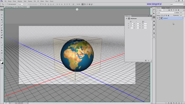Toggle lock image pixels brush icon
The height and width of the screenshot is (104, 185).
[164, 15]
